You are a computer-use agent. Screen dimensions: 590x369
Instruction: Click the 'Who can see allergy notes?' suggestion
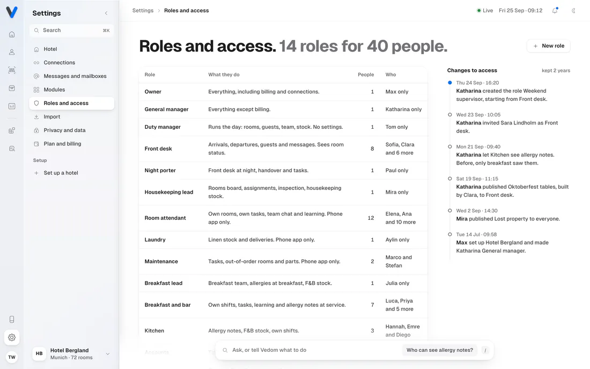[x=439, y=350]
